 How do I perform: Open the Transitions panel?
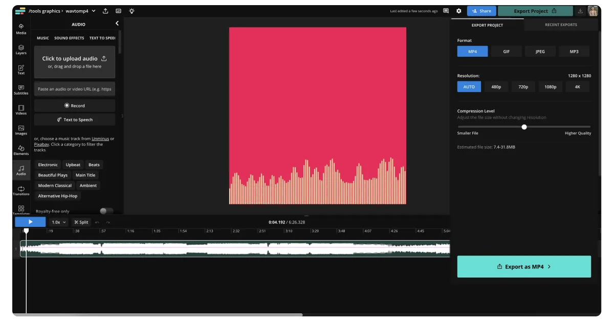(21, 190)
